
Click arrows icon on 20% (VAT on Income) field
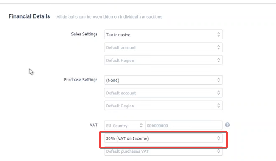218,138
